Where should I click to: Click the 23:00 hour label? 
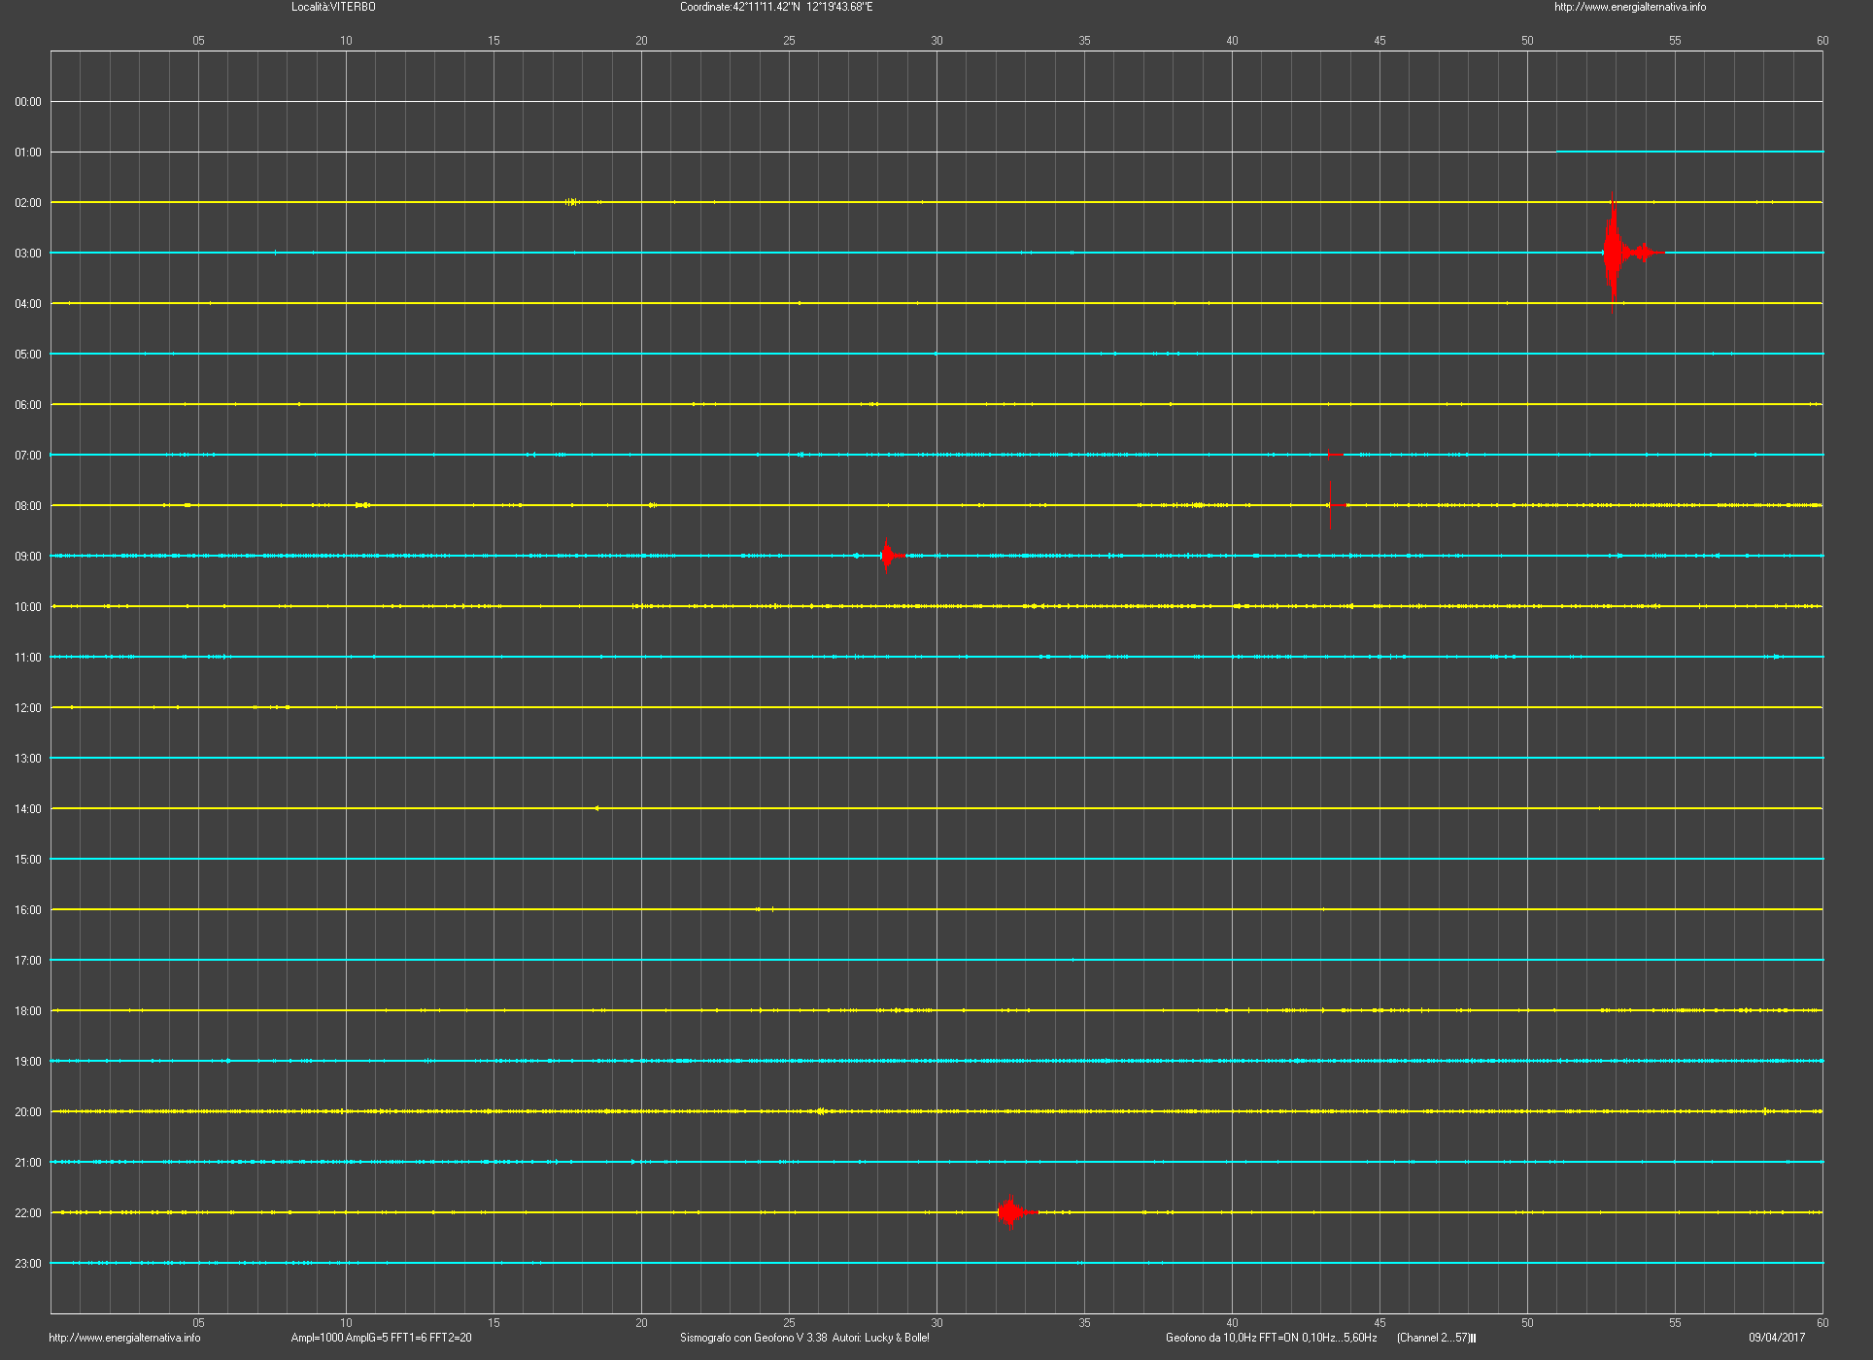coord(28,1264)
